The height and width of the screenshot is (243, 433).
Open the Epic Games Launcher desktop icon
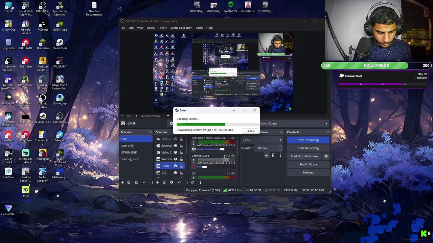(60, 9)
